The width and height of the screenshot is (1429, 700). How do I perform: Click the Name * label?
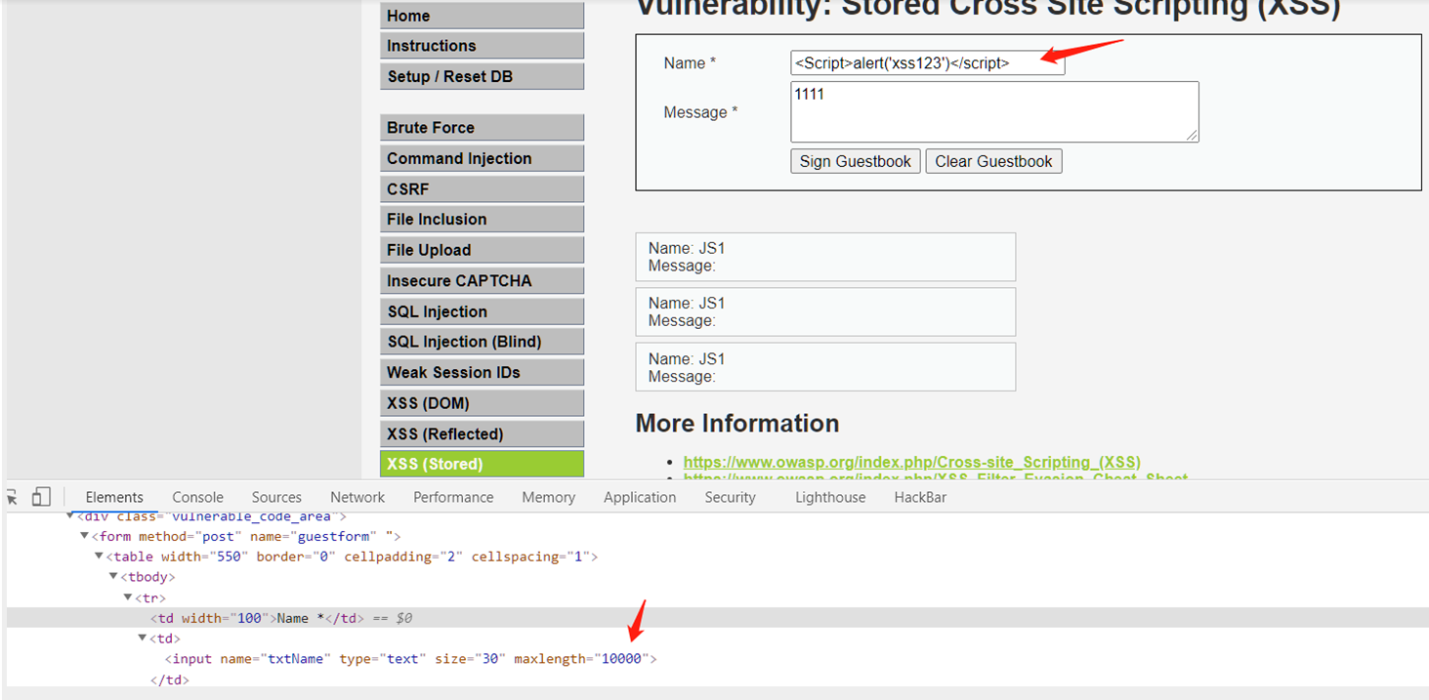coord(690,63)
